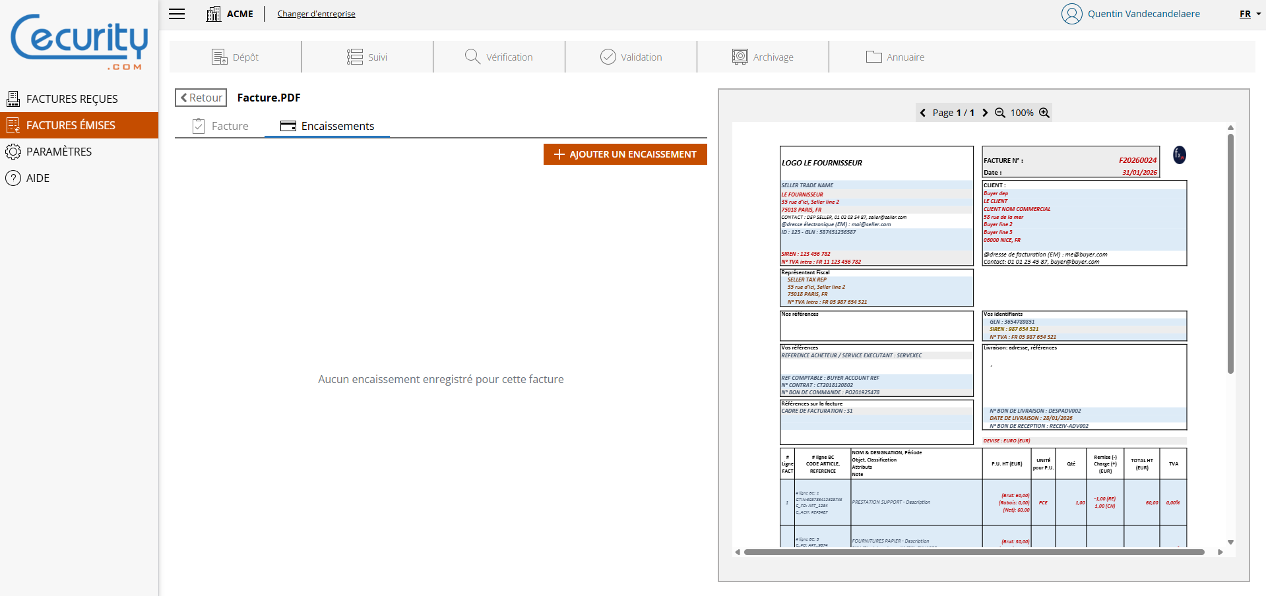1266x596 pixels.
Task: Go to previous PDF page arrow
Action: (923, 113)
